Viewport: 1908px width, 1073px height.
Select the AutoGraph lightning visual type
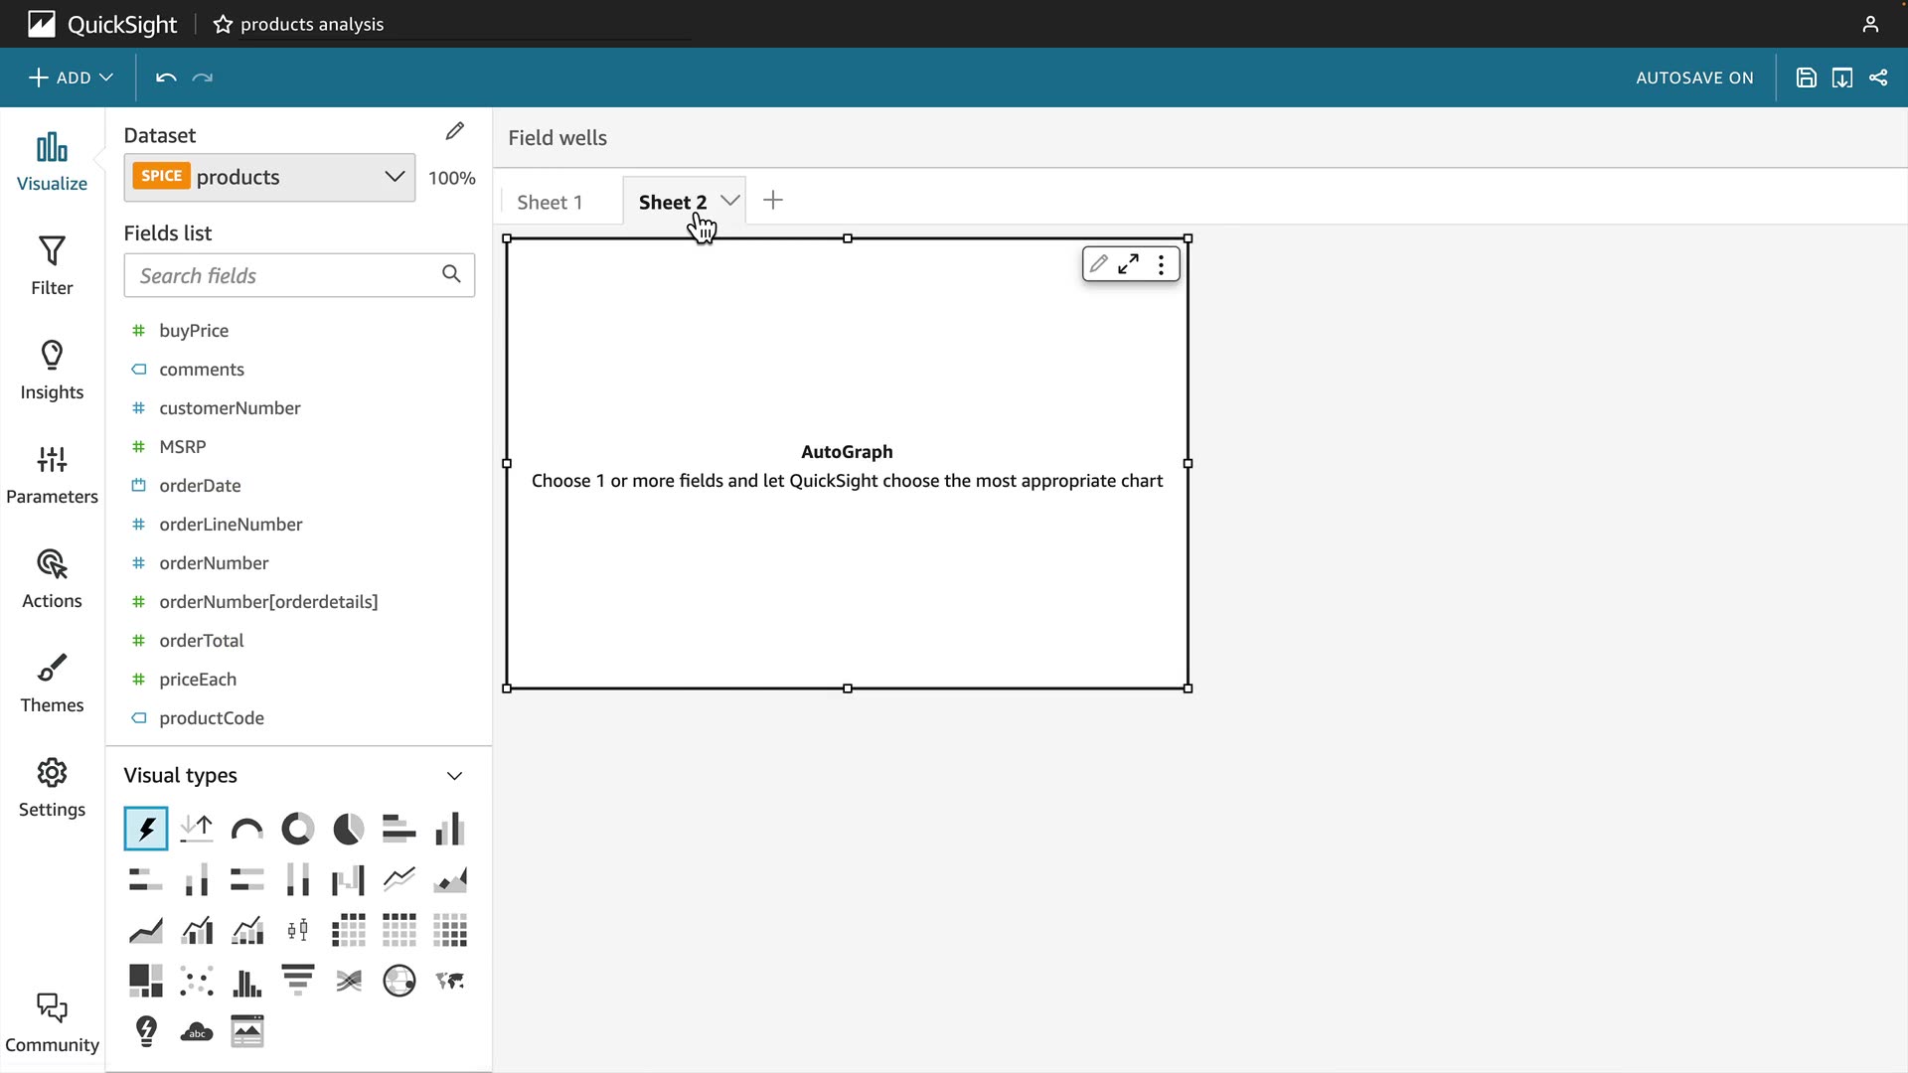click(x=146, y=829)
